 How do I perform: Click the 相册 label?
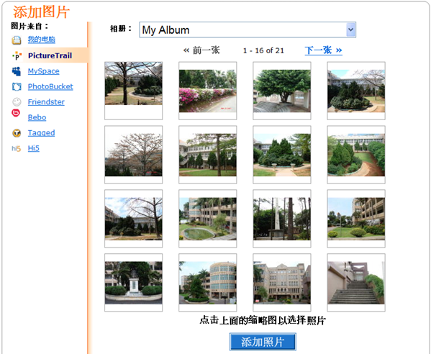click(x=121, y=29)
